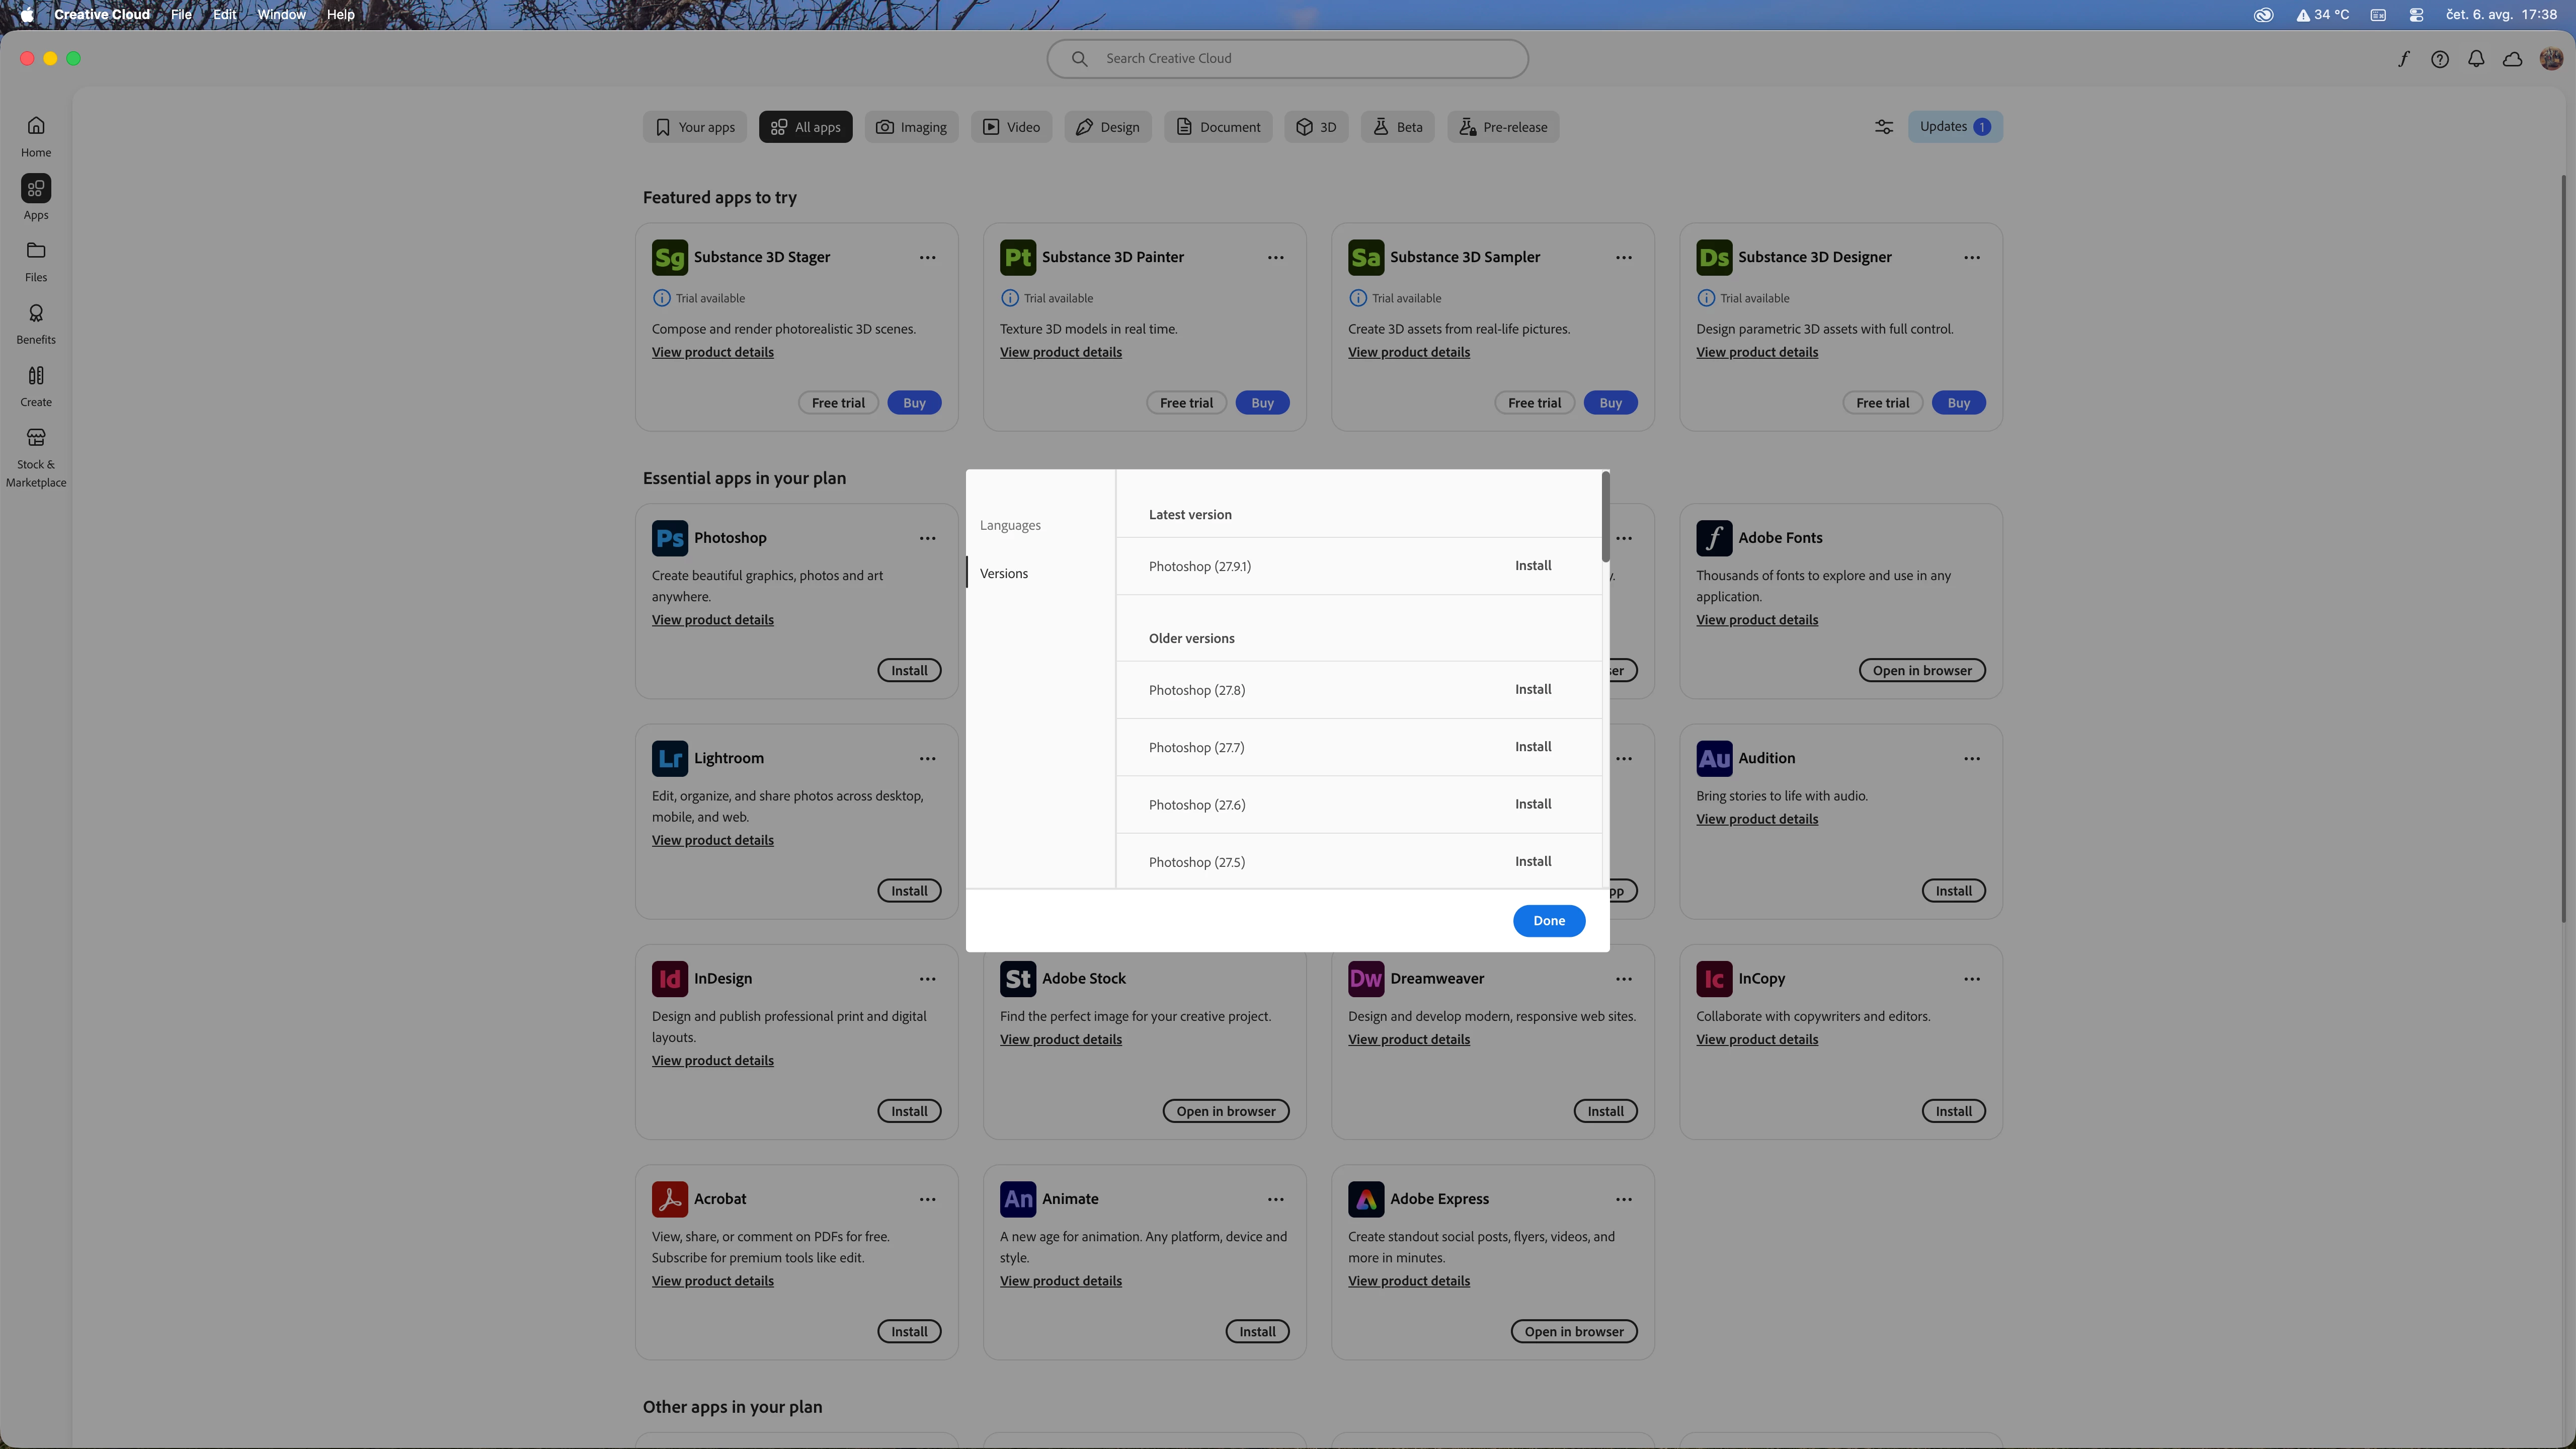Open more options for Animate card
This screenshot has height=1449, width=2576.
tap(1276, 1199)
